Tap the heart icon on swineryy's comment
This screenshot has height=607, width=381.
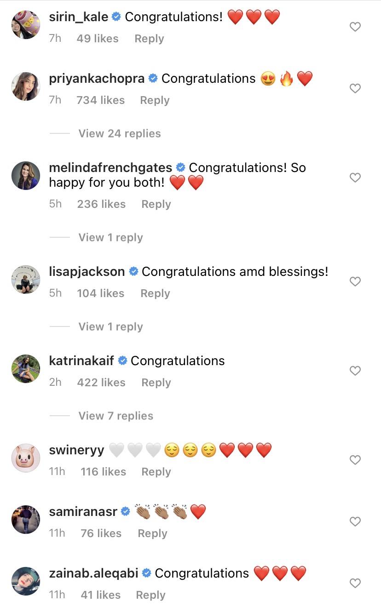355,460
